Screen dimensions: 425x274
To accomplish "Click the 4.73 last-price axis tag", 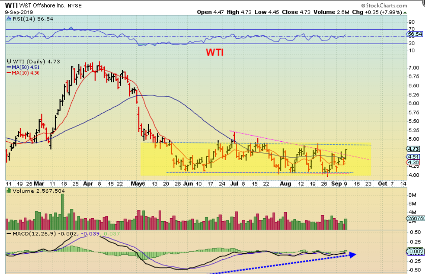I will point(414,149).
